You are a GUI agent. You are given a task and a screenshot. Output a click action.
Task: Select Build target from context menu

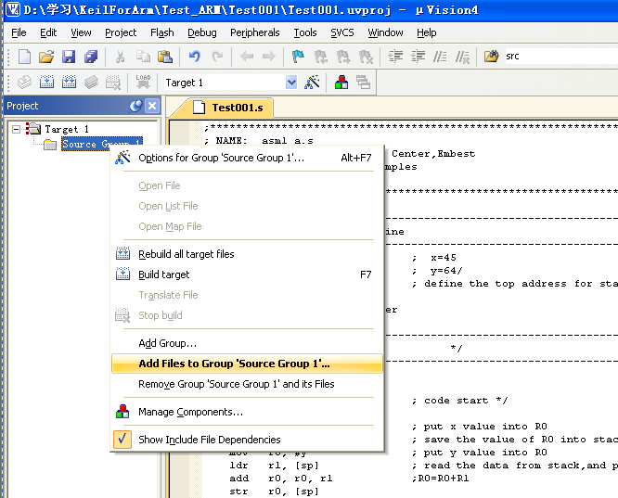(x=163, y=275)
